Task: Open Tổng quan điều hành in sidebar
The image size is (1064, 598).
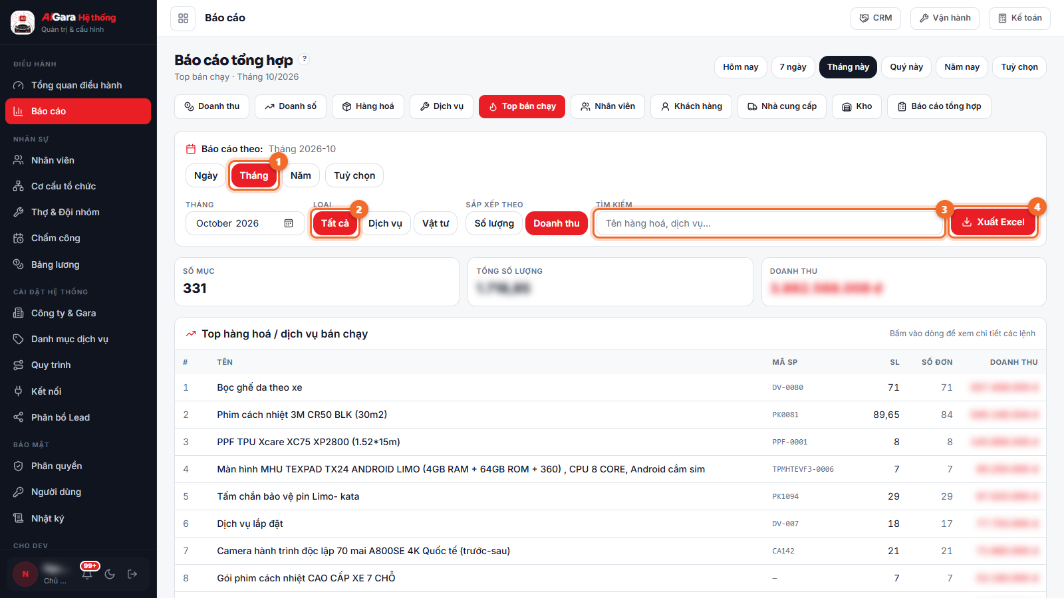Action: tap(78, 85)
